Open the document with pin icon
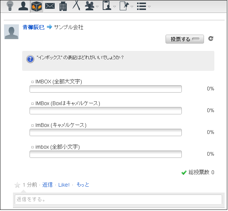Screen dimensions: 228x211 tap(124, 6)
